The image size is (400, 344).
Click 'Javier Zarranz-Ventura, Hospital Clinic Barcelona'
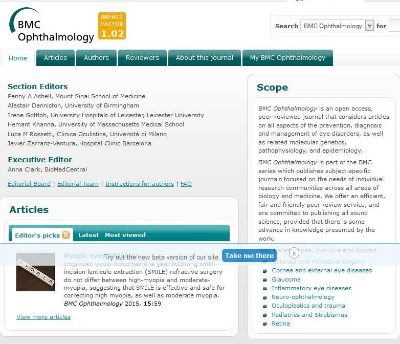[79, 143]
